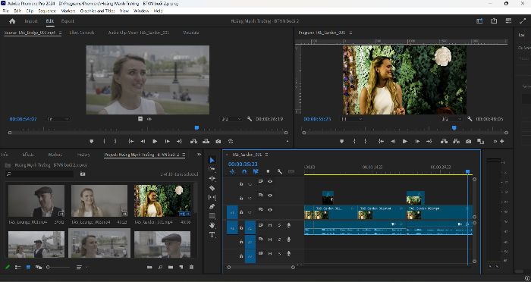Screen dimensions: 531x282
Task: Export frame from the Source monitor
Action: [218, 141]
